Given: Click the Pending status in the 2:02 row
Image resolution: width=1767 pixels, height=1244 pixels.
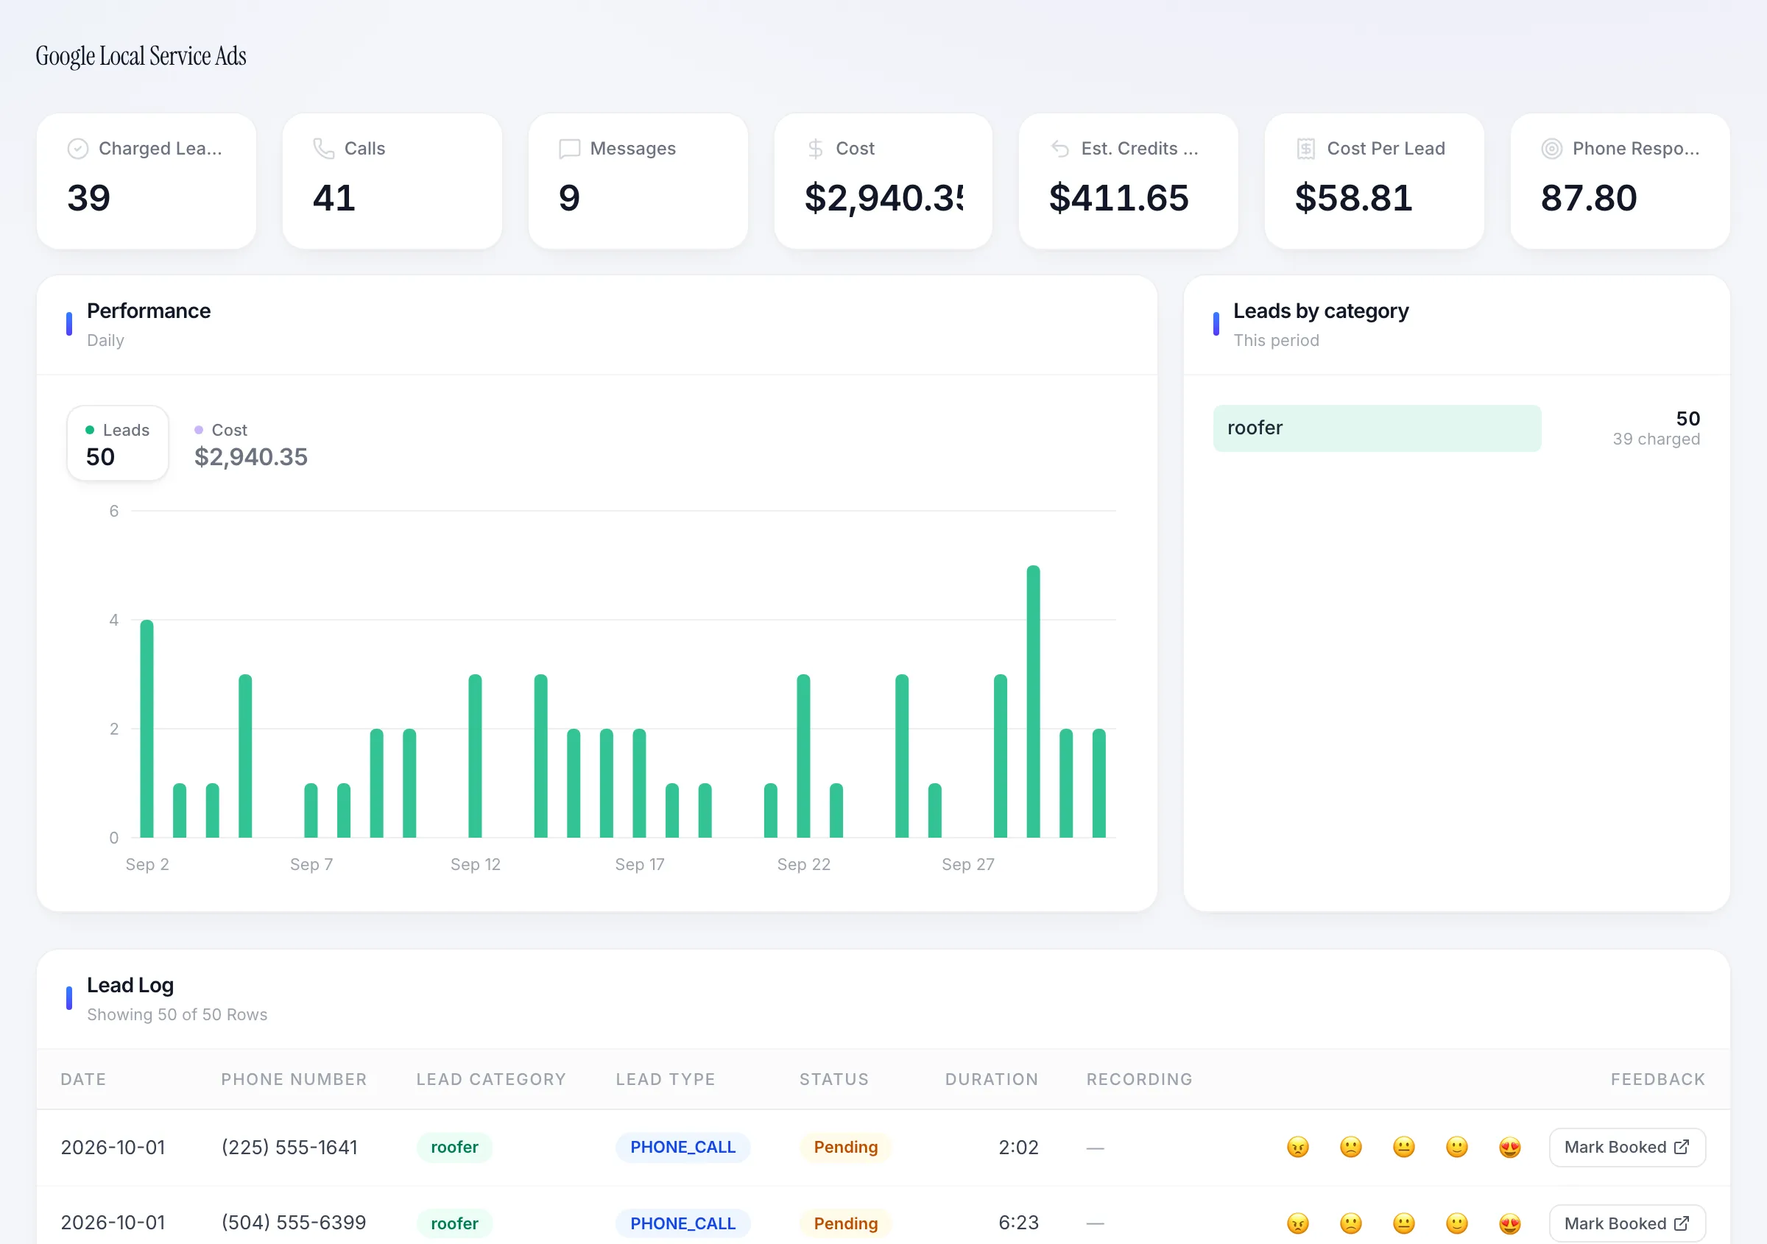Looking at the screenshot, I should pyautogui.click(x=846, y=1147).
